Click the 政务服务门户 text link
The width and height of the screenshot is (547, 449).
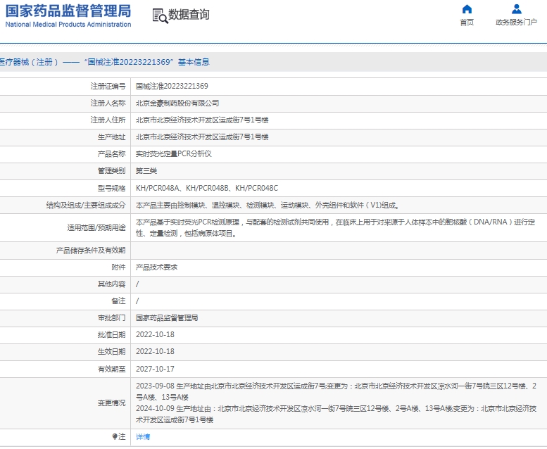[516, 23]
